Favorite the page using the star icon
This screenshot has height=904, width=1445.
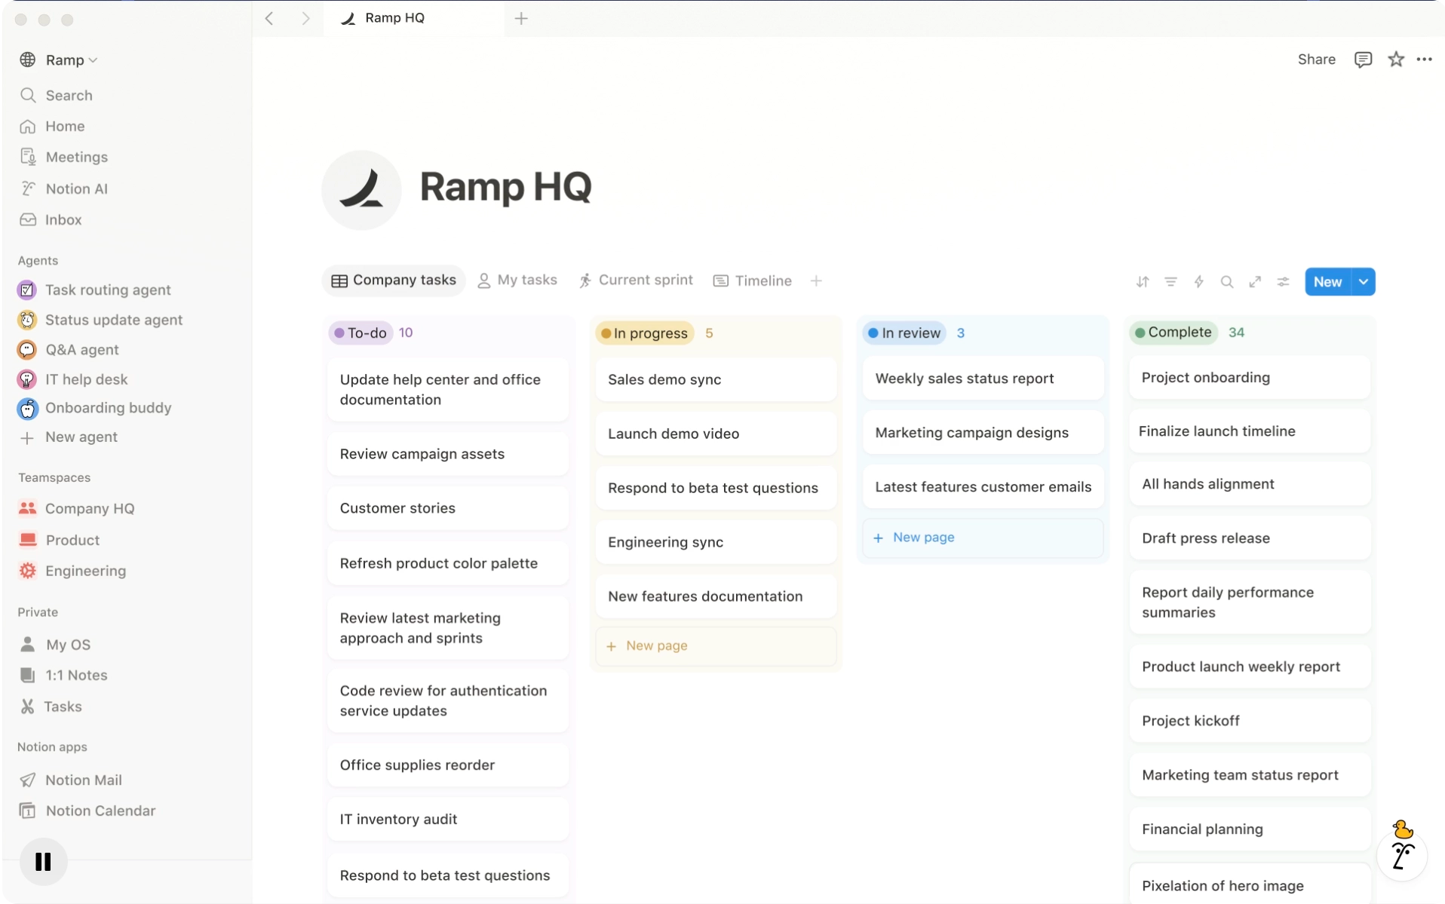pyautogui.click(x=1396, y=59)
